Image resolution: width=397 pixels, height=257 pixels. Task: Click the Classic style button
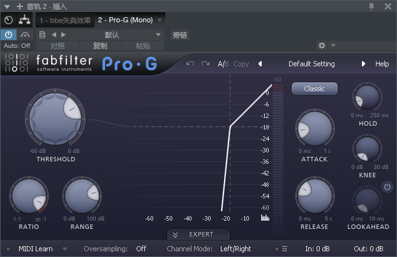[314, 89]
